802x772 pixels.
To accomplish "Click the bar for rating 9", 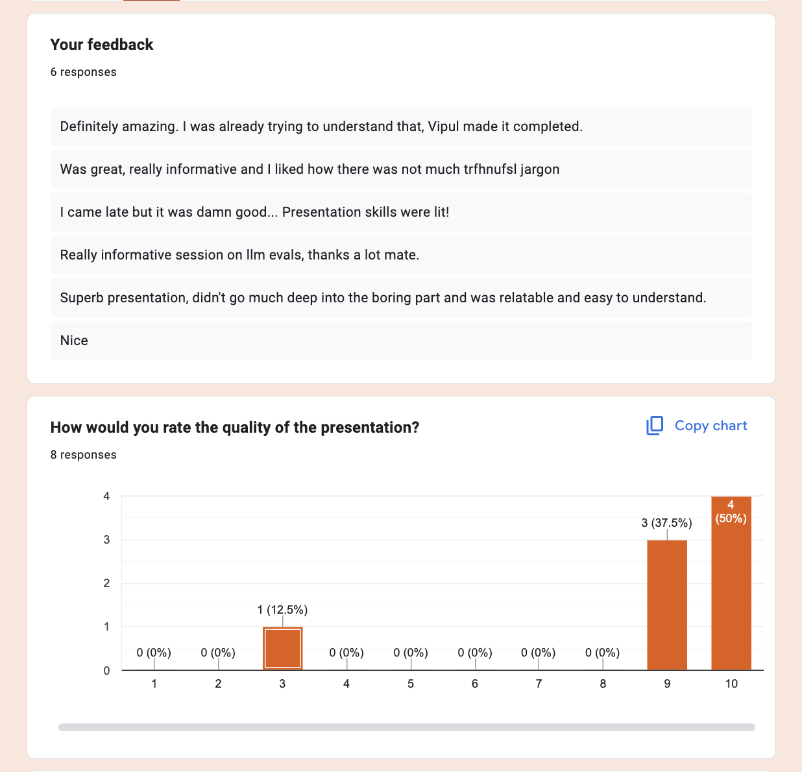I will 667,605.
